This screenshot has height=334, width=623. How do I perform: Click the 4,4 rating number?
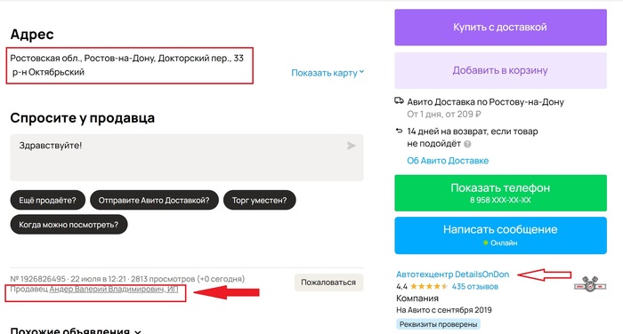tap(401, 286)
